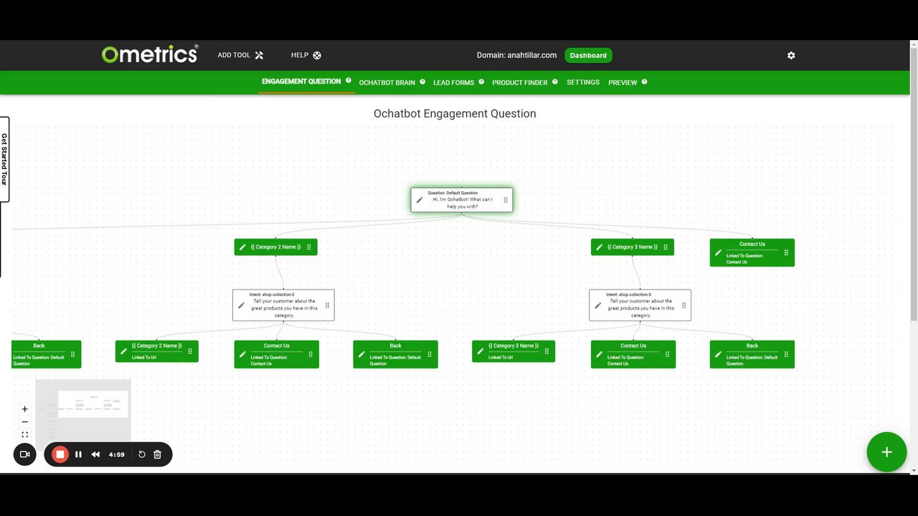Edit Category 3 Name Linked To Url node

(481, 351)
